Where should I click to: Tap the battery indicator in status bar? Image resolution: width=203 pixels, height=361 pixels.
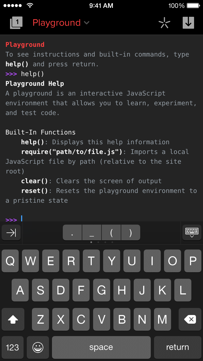[193, 6]
